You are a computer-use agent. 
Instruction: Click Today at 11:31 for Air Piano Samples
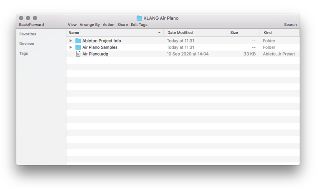[180, 47]
